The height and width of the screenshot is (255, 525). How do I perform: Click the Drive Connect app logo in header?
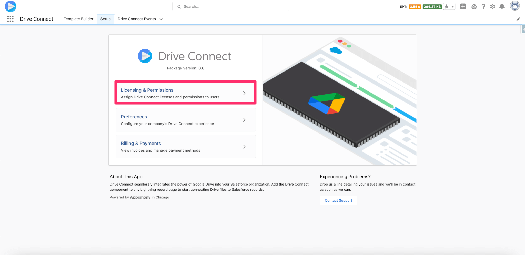[x=11, y=6]
